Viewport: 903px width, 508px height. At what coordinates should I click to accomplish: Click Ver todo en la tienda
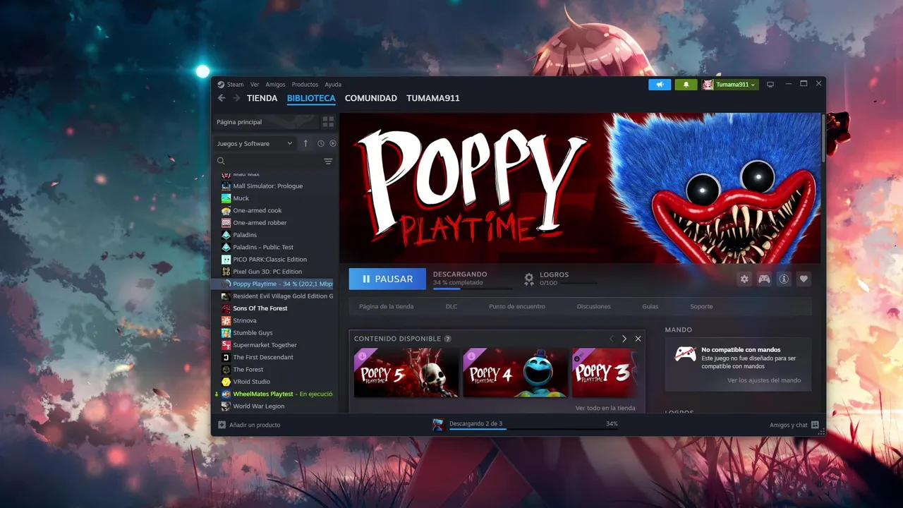[x=605, y=408]
